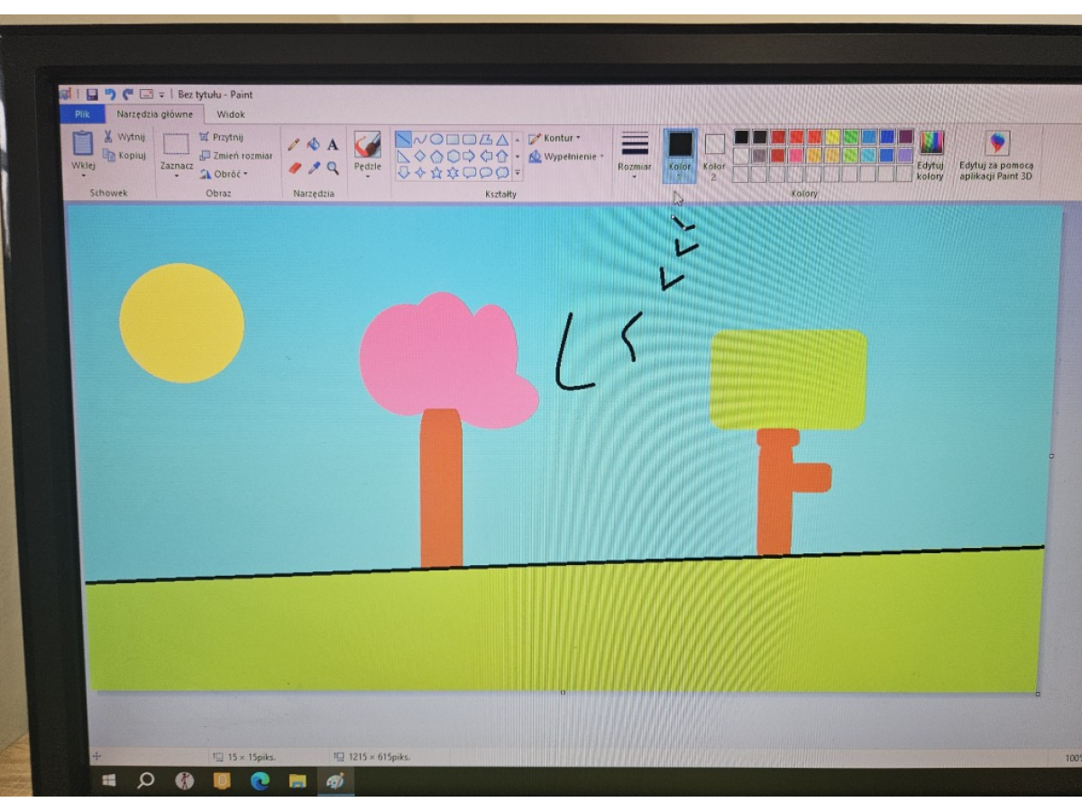Open Microsoft Edge from the taskbar
This screenshot has width=1082, height=811.
[x=260, y=780]
